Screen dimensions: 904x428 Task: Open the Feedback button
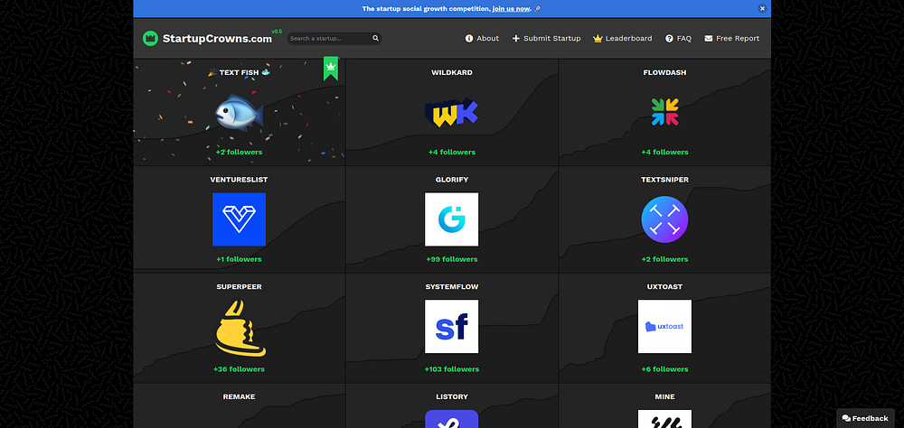[865, 418]
